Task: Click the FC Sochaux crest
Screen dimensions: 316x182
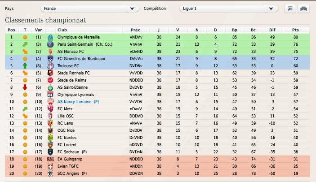Action: [x=50, y=152]
